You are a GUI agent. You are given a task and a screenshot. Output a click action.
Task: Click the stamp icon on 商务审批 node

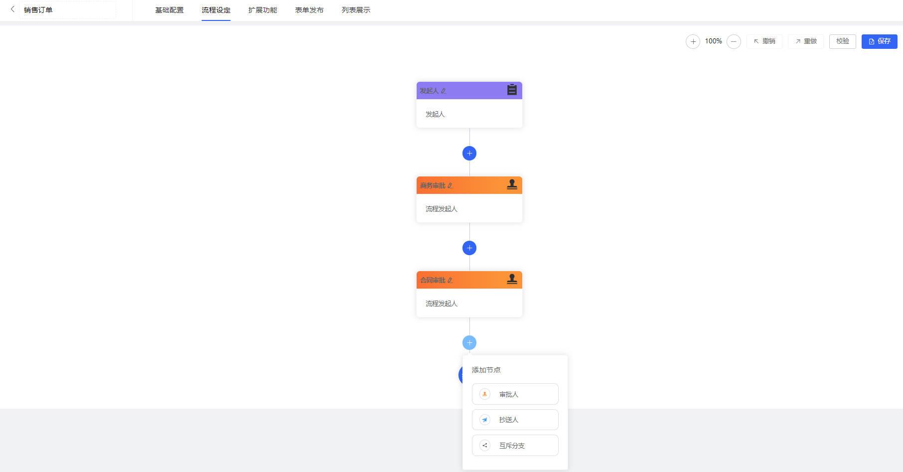click(x=512, y=184)
